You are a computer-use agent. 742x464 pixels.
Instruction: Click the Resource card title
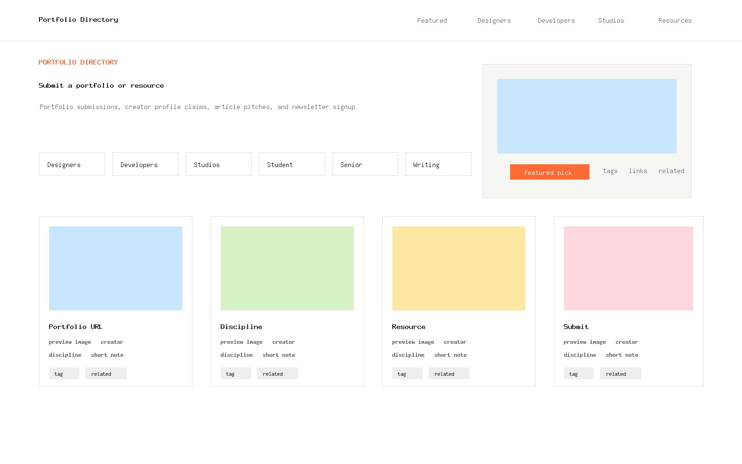point(409,327)
